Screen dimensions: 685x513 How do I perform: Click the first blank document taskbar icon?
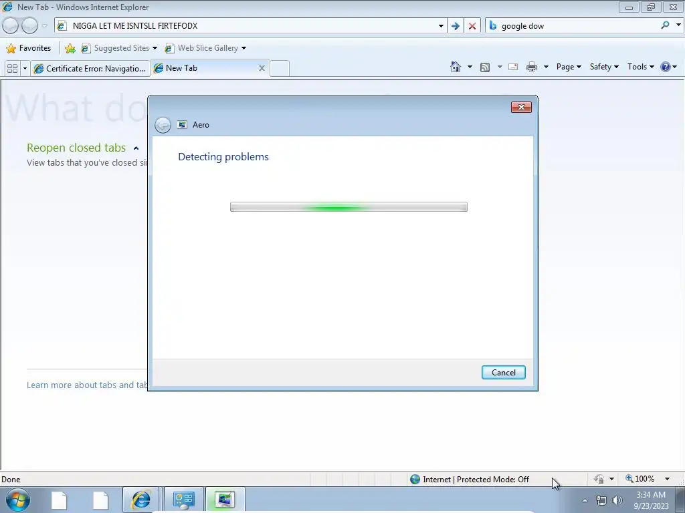tap(59, 500)
